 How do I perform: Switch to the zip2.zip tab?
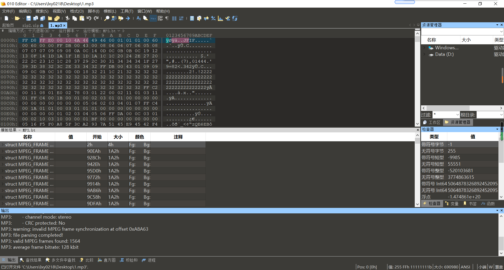pos(30,25)
